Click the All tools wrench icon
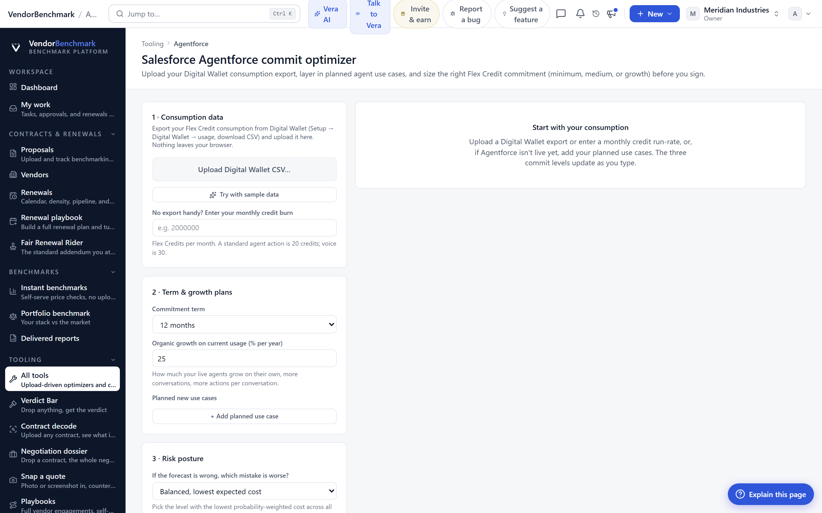This screenshot has width=822, height=513. point(13,379)
